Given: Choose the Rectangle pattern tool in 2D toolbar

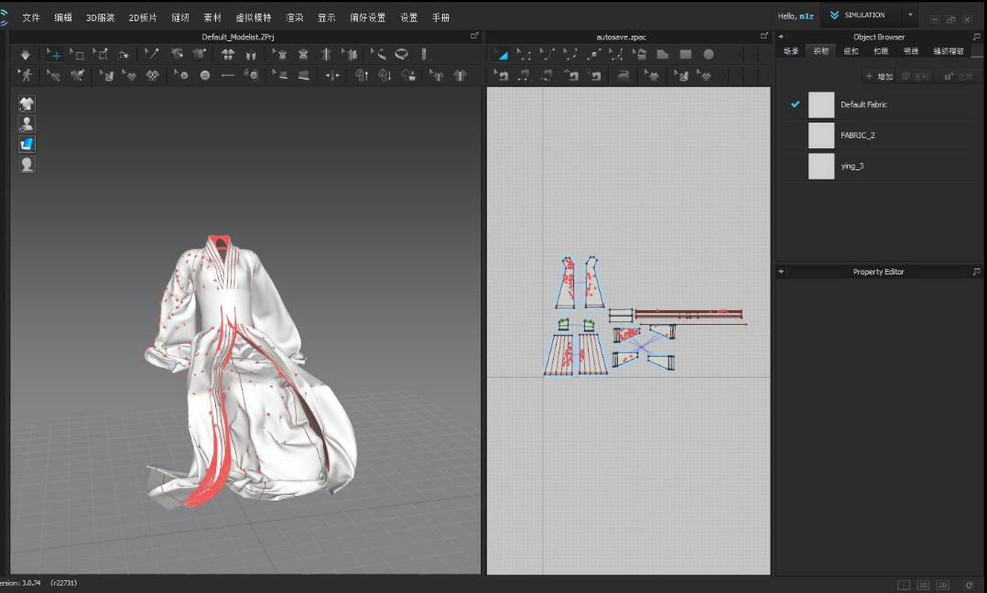Looking at the screenshot, I should point(685,55).
